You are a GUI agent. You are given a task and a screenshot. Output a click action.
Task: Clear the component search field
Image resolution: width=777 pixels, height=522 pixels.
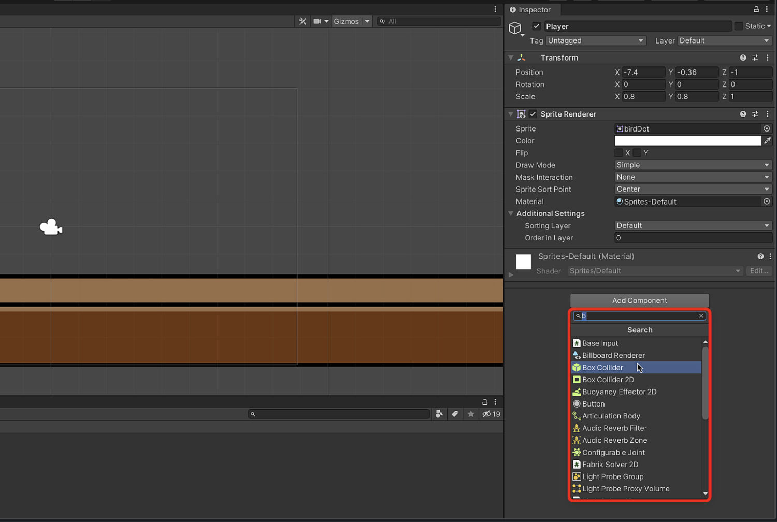(x=701, y=316)
